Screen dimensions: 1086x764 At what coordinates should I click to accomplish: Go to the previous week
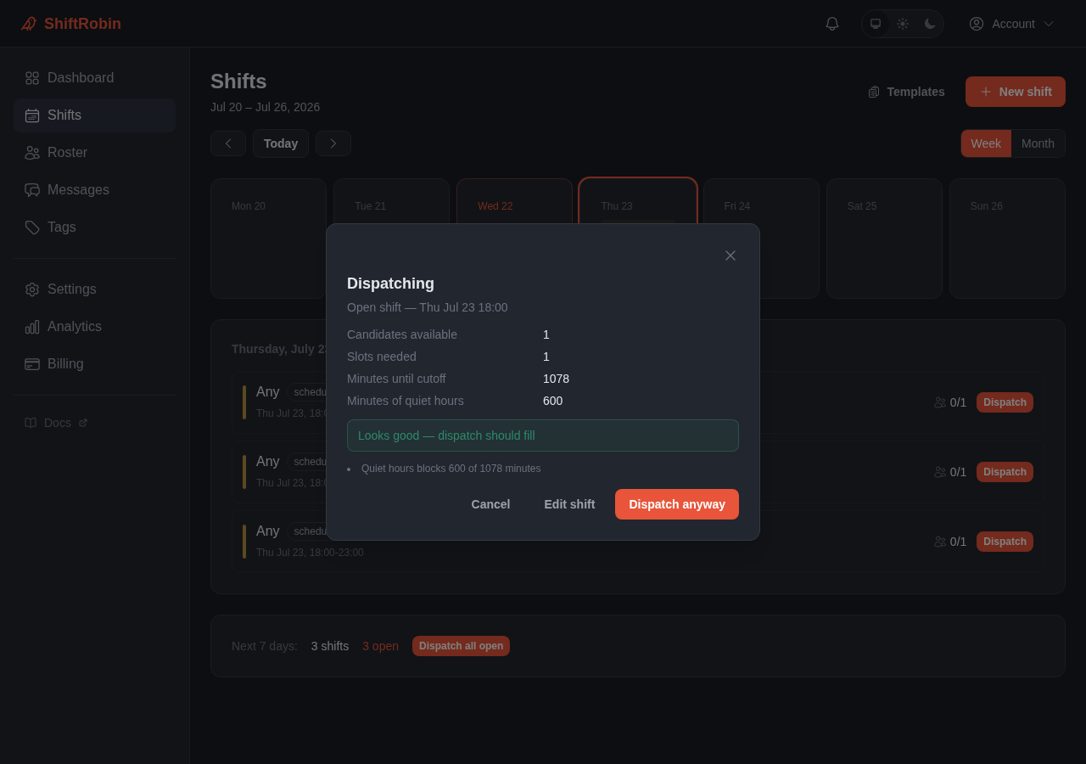point(228,143)
